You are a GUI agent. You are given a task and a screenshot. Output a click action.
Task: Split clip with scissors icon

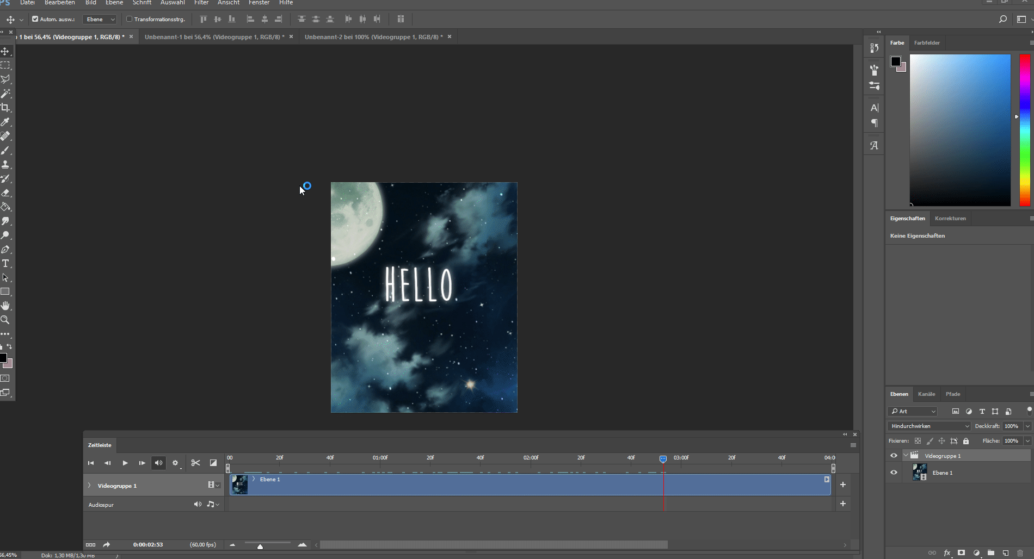coord(195,463)
